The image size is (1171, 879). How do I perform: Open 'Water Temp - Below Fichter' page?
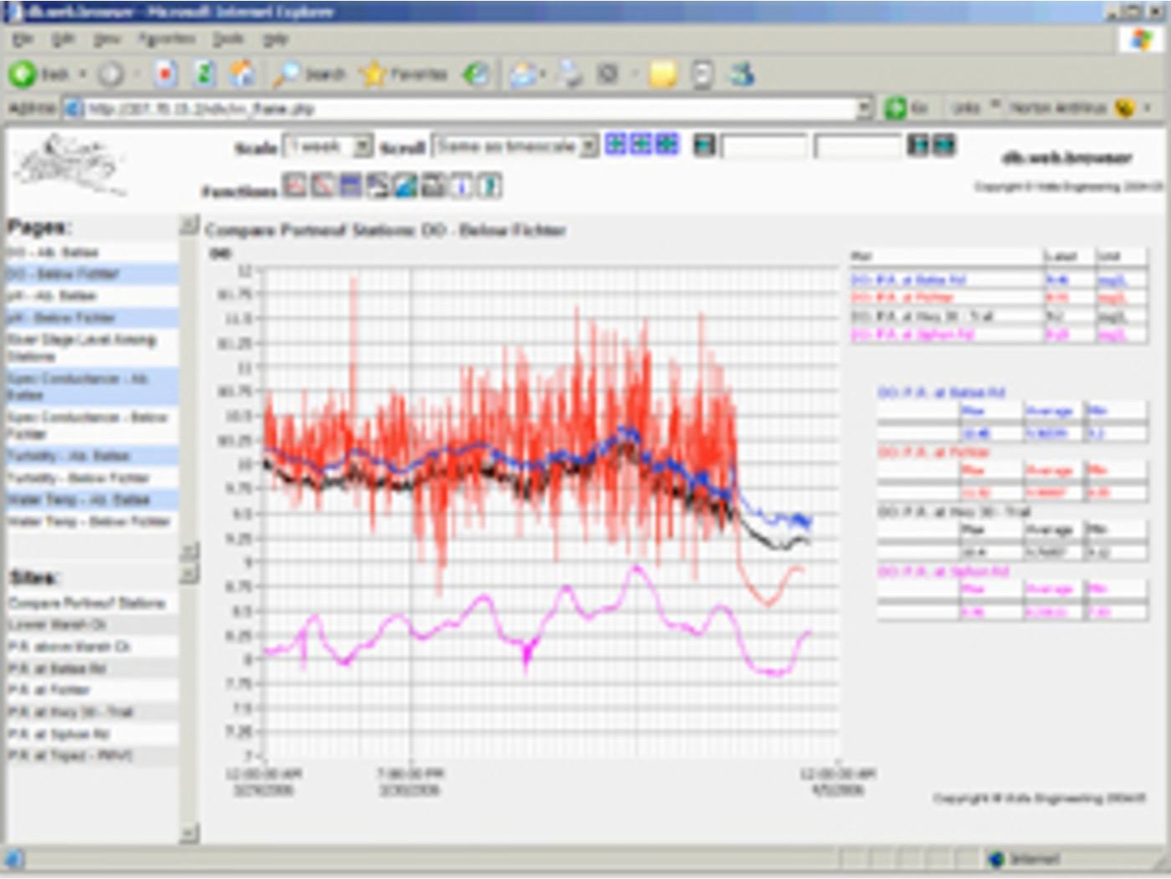89,521
